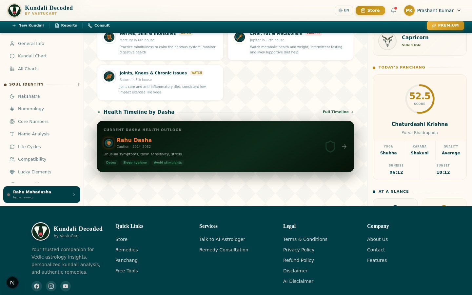Click the shield icon in Rahu Dasha card
Screen dimensions: 472x295
330,147
